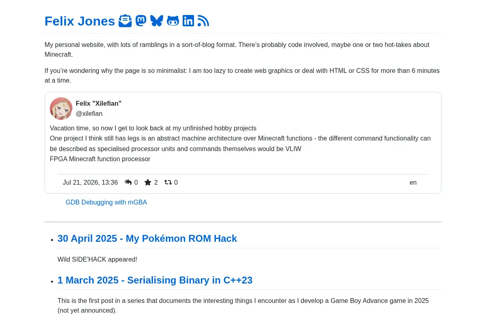
Task: Click the boost retweet icon
Action: [168, 182]
